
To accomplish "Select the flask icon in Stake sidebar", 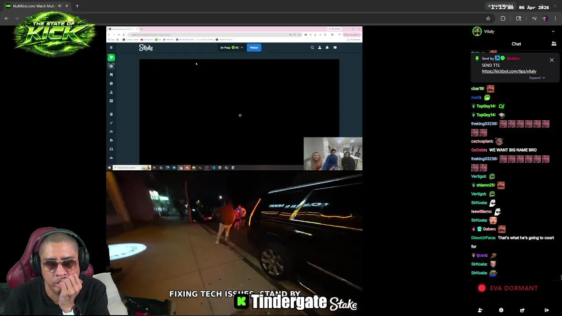I will (111, 92).
